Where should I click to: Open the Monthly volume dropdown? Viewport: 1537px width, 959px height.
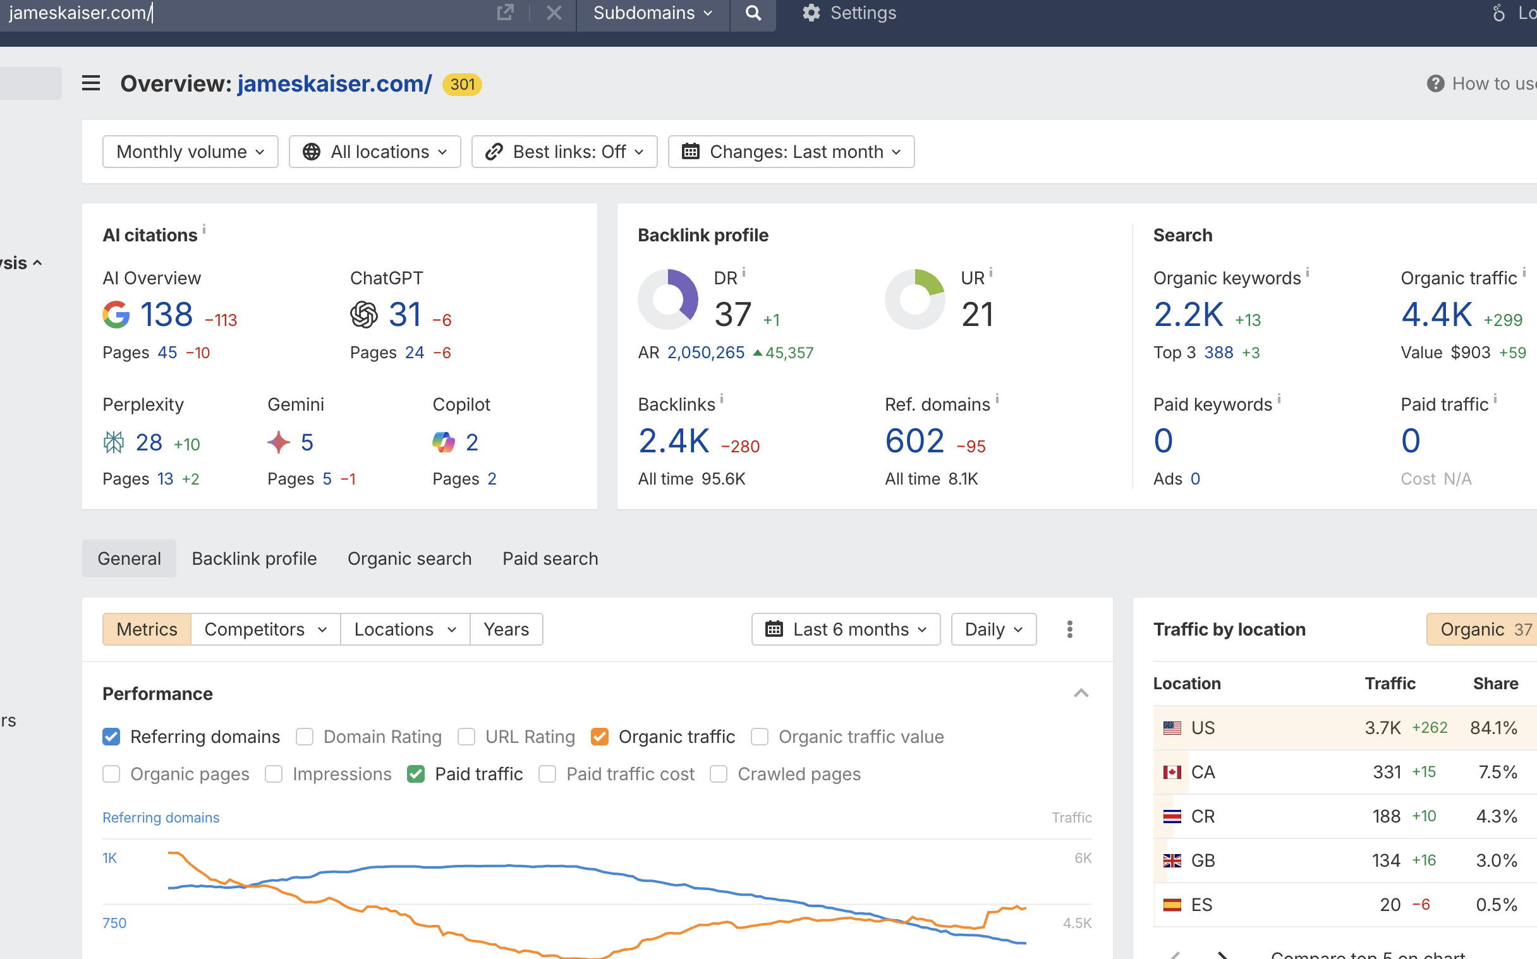pos(190,152)
